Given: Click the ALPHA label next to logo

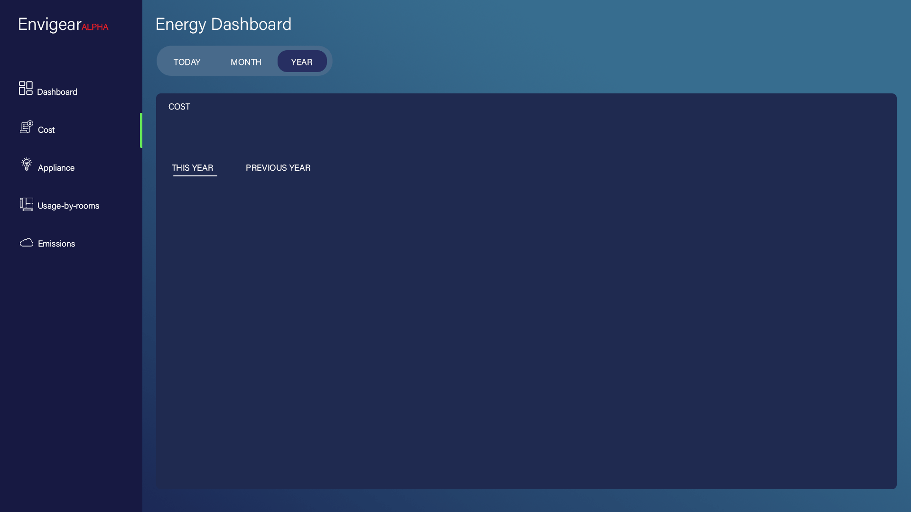Looking at the screenshot, I should [95, 27].
